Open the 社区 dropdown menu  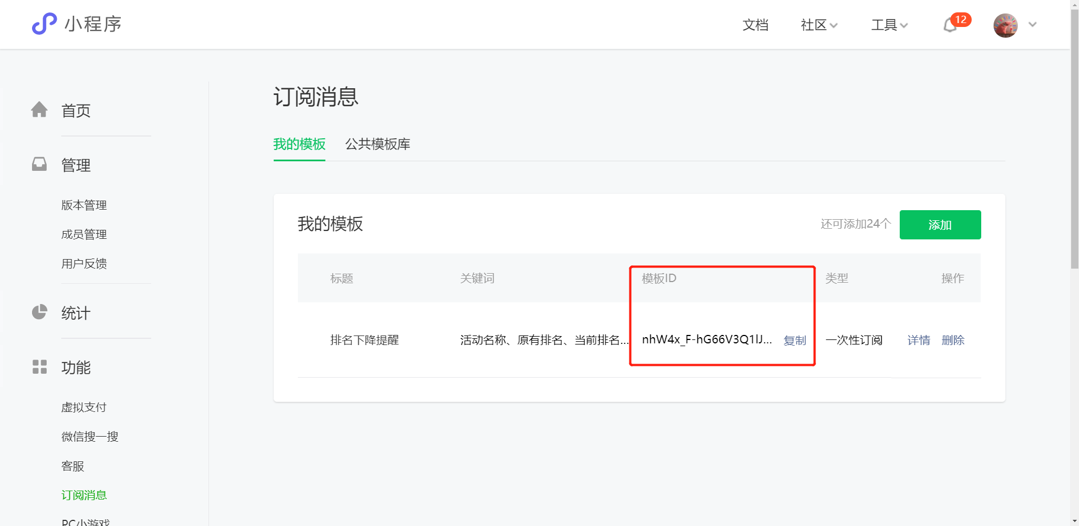click(819, 25)
